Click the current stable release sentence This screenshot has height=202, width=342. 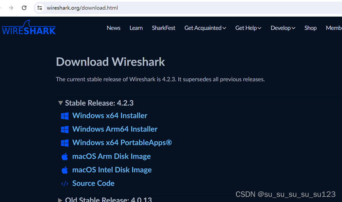coord(160,79)
